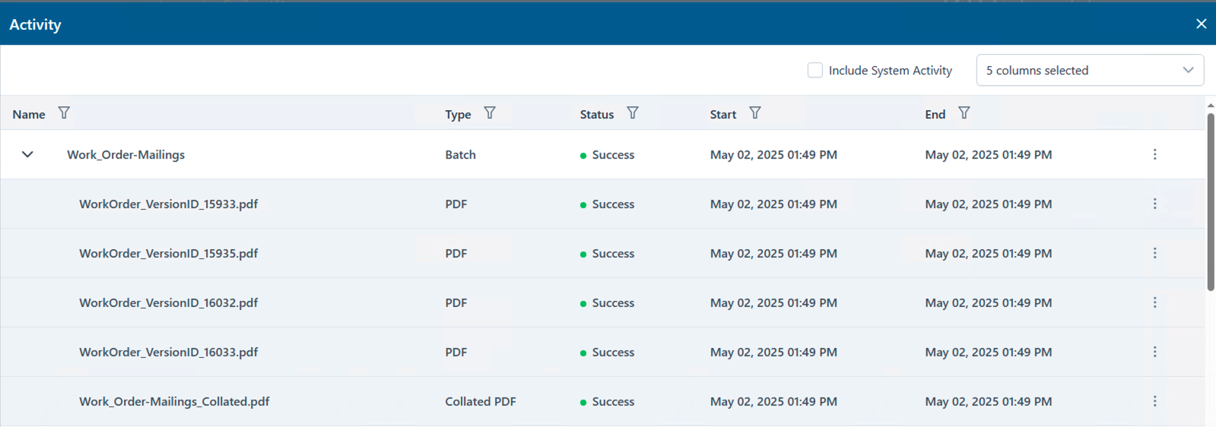
Task: Collapse the Work_Order-Mailings batch row
Action: (27, 154)
